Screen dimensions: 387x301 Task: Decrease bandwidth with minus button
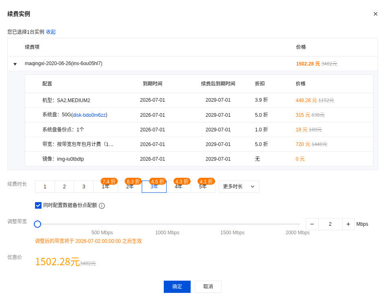(312, 224)
